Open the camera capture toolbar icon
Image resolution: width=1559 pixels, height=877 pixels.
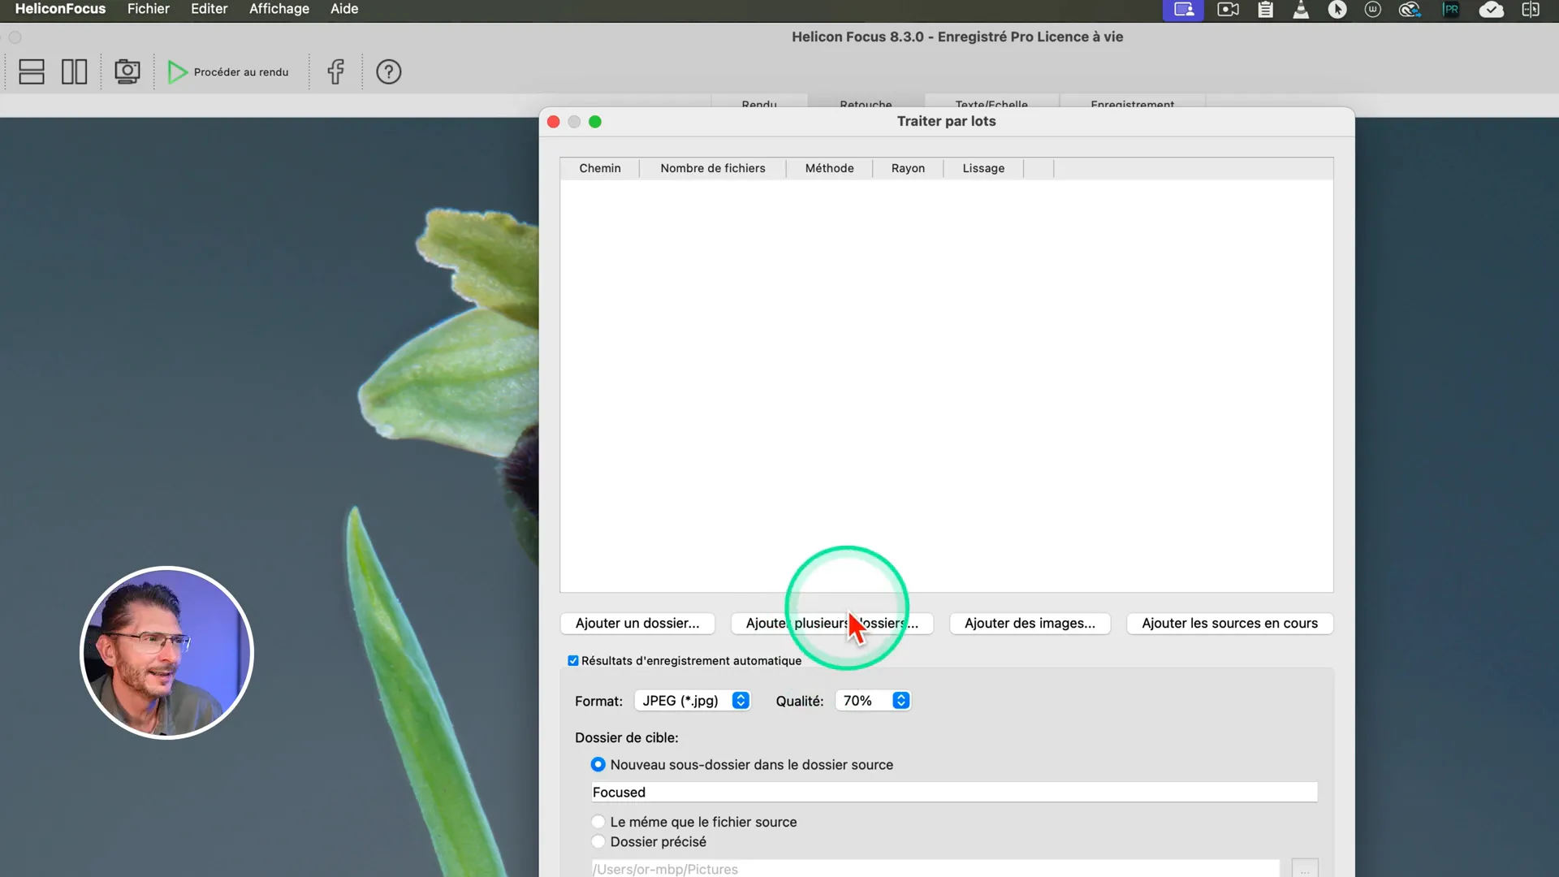point(127,71)
